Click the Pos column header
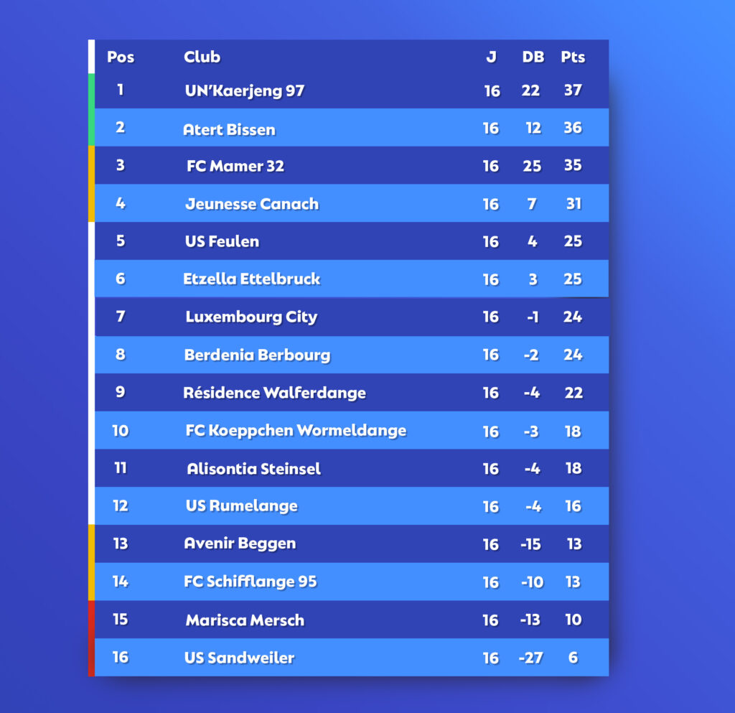 point(121,57)
